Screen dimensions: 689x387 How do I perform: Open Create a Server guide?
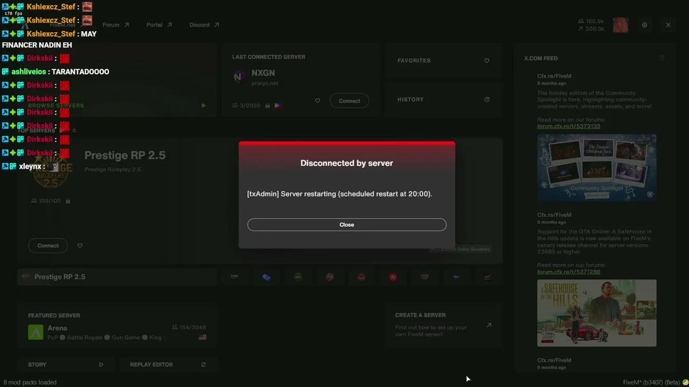coord(443,325)
